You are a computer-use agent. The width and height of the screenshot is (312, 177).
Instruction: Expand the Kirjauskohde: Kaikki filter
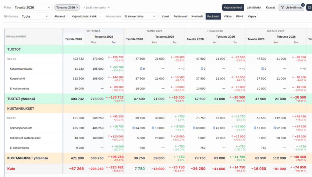tap(87, 16)
